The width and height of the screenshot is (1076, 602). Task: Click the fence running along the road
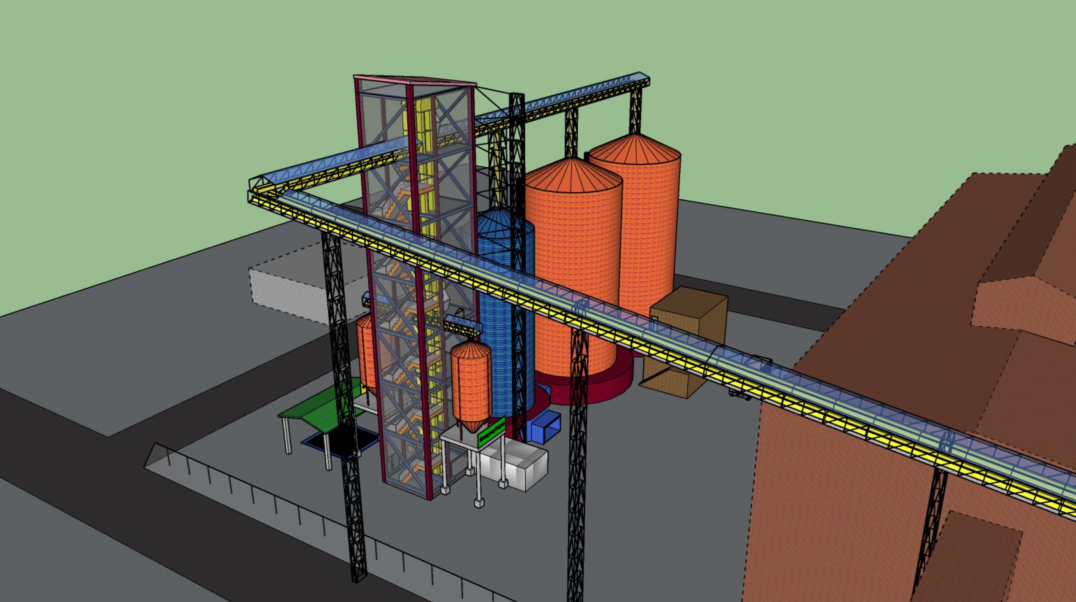click(253, 494)
